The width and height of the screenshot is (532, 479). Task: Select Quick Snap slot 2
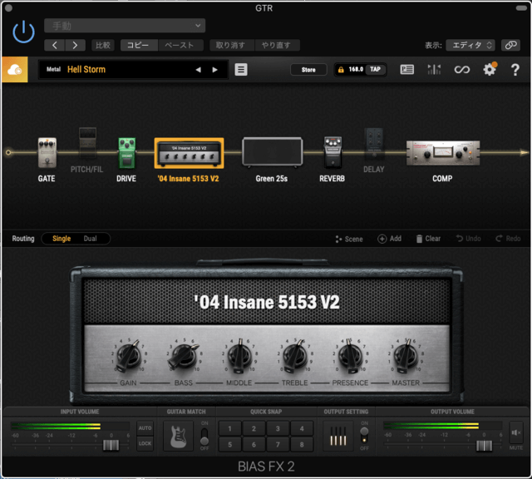(254, 428)
